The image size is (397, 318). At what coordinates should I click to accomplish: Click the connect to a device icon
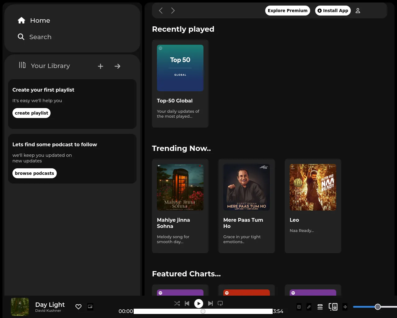[333, 307]
